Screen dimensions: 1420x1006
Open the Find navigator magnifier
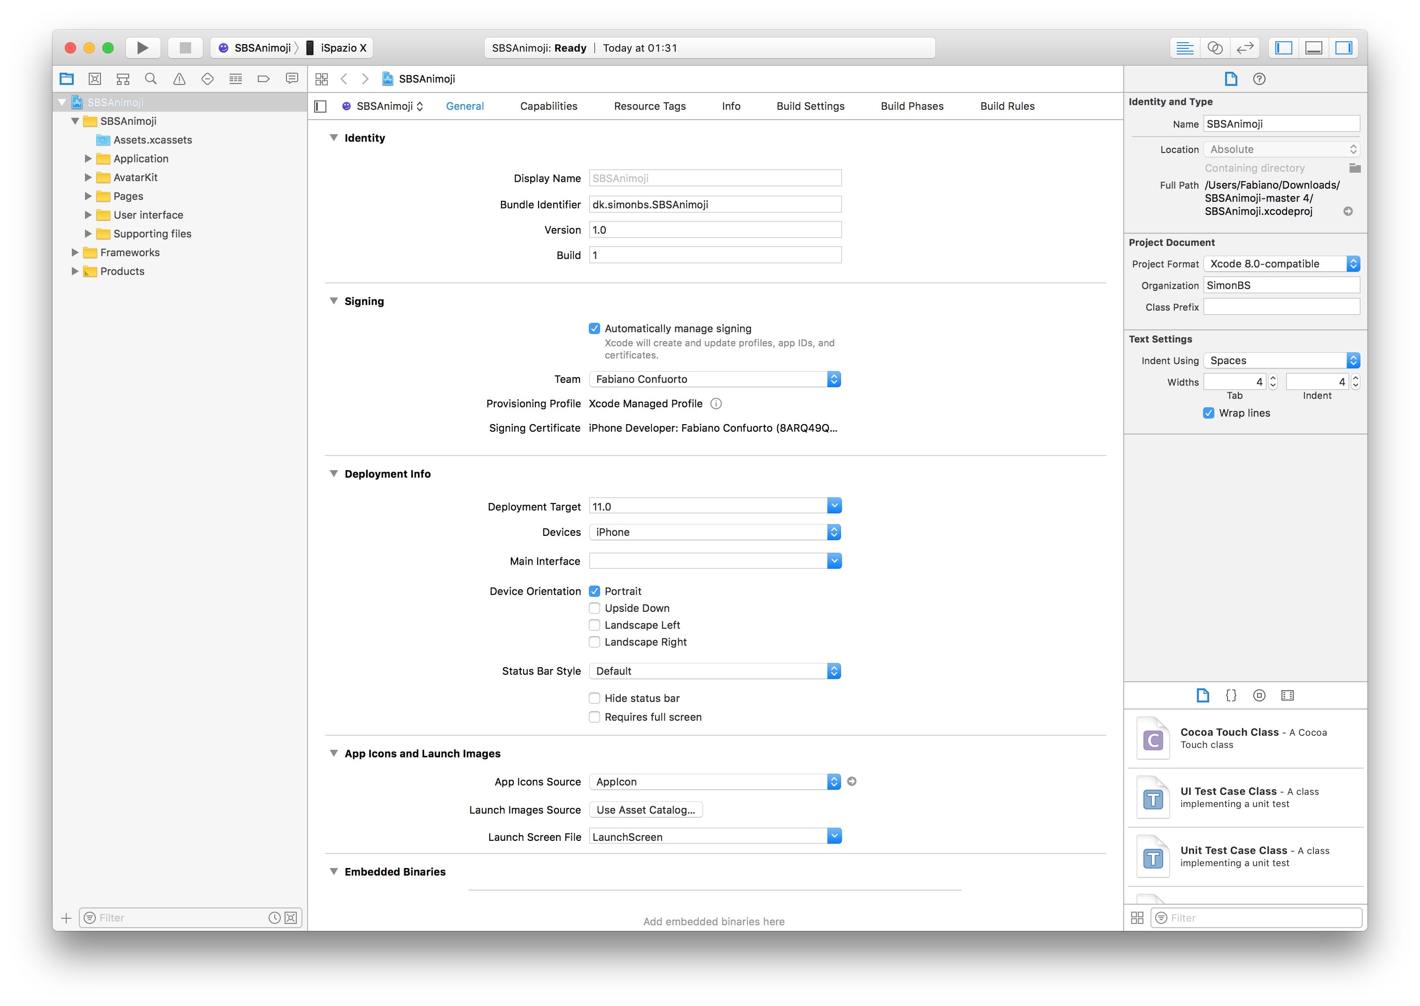point(151,79)
